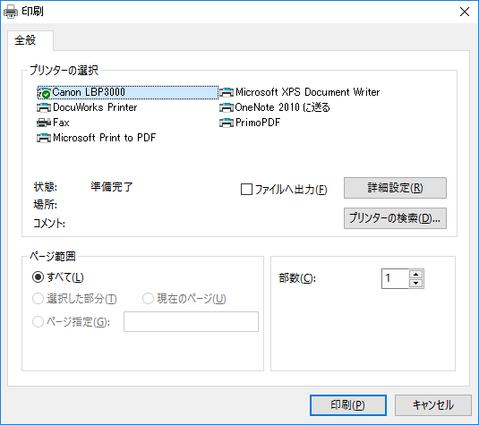Select the 選択した部分(T) radio button

[x=38, y=299]
